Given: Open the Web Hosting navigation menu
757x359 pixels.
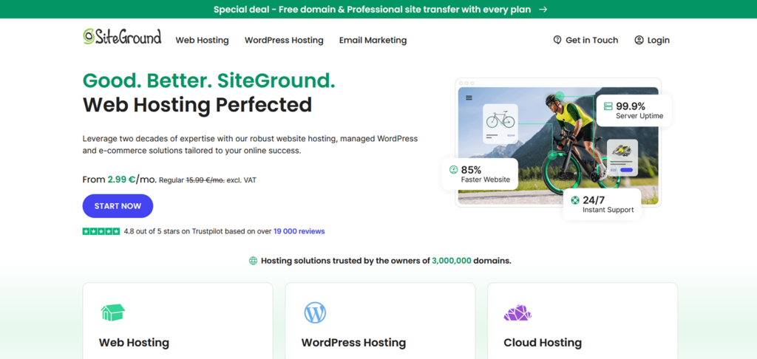Looking at the screenshot, I should click(x=202, y=40).
